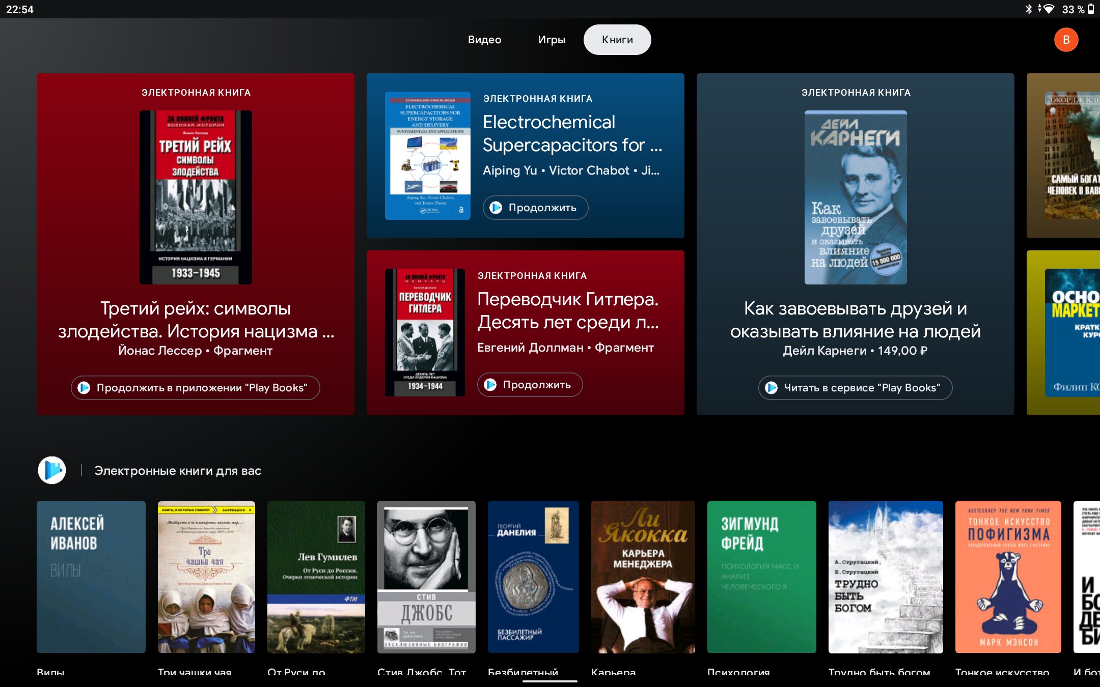1100x687 pixels.
Task: Open the orange profile avatar icon
Action: tap(1066, 40)
